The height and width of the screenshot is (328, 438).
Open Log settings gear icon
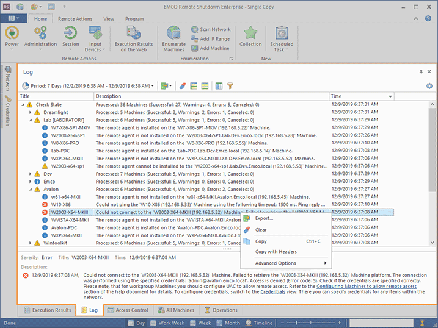tap(429, 86)
